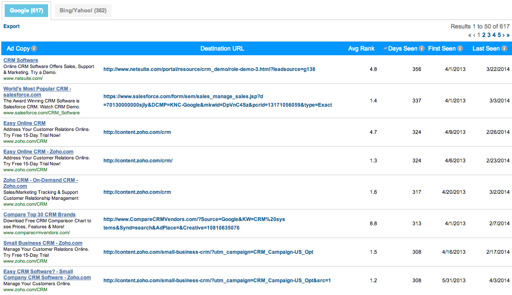Image resolution: width=512 pixels, height=295 pixels.
Task: Open small-business-crm URL ending in &src=1
Action: pyautogui.click(x=217, y=281)
